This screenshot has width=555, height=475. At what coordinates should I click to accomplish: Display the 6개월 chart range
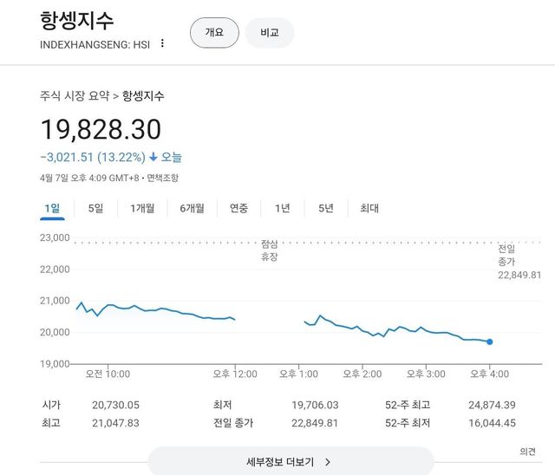(193, 208)
